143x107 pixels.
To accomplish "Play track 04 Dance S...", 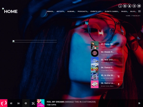I will tap(95, 69).
